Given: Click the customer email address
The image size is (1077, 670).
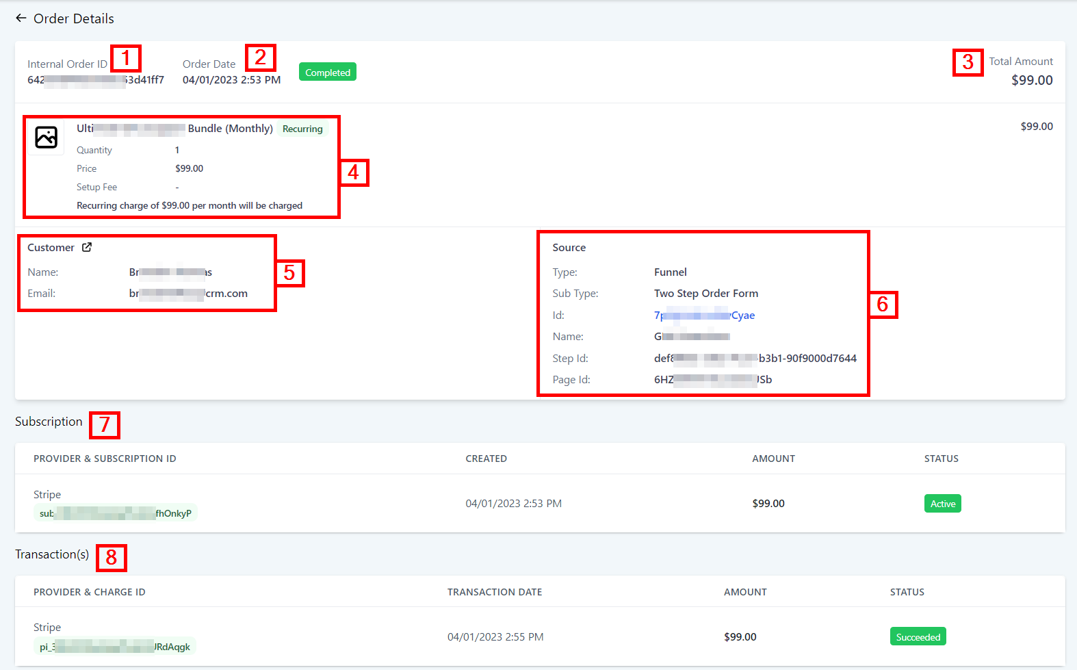Looking at the screenshot, I should click(188, 294).
